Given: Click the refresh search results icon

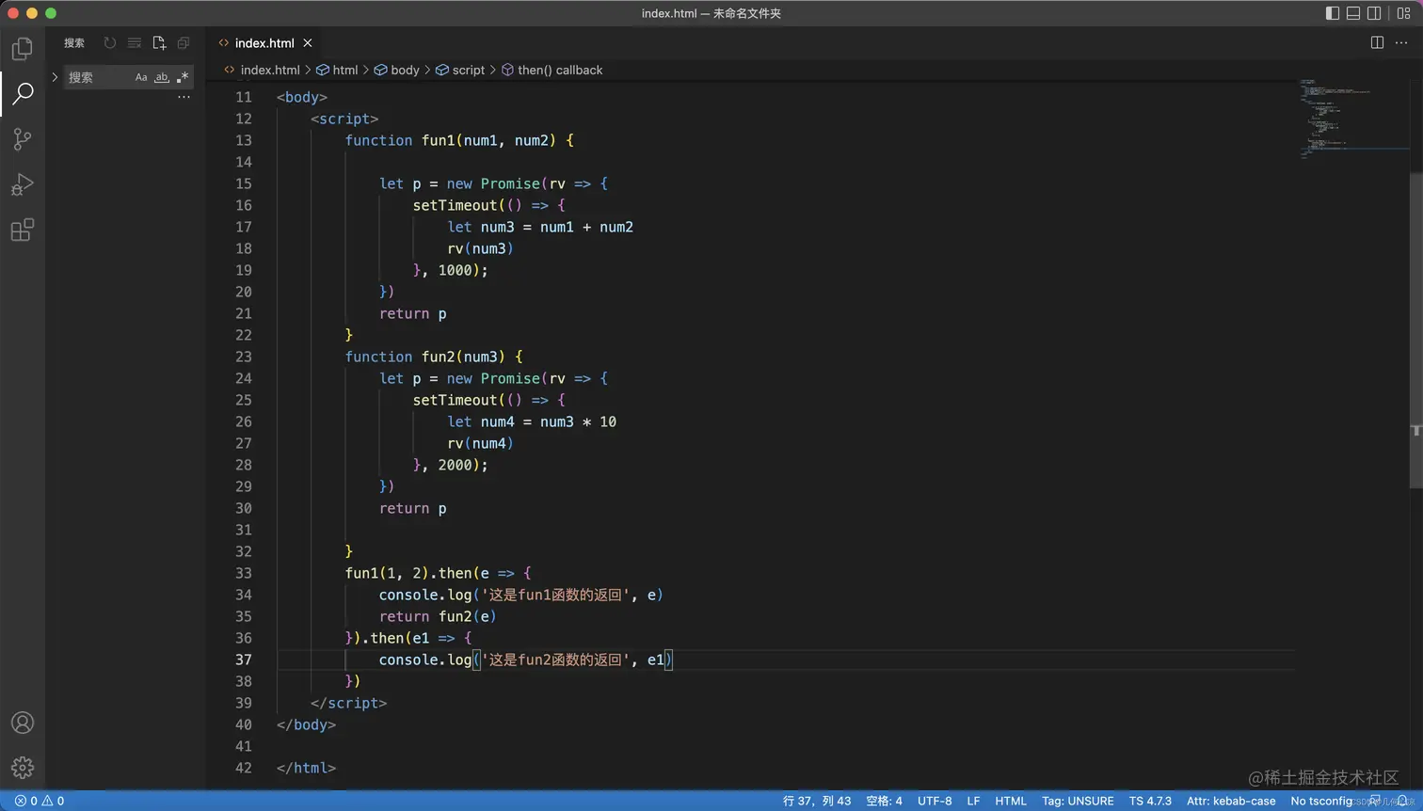Looking at the screenshot, I should coord(110,43).
